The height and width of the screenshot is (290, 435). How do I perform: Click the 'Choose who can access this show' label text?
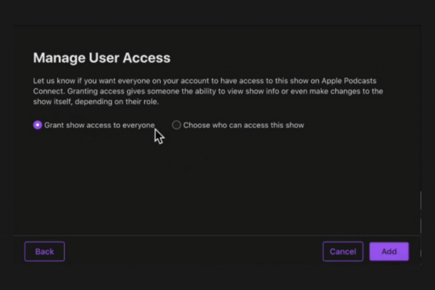(x=243, y=125)
